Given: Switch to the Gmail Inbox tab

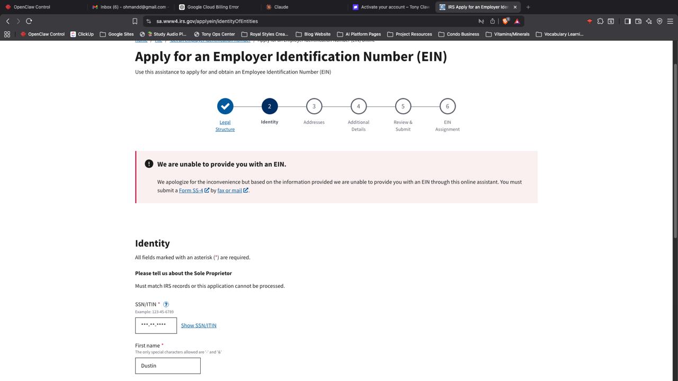Looking at the screenshot, I should pos(132,7).
